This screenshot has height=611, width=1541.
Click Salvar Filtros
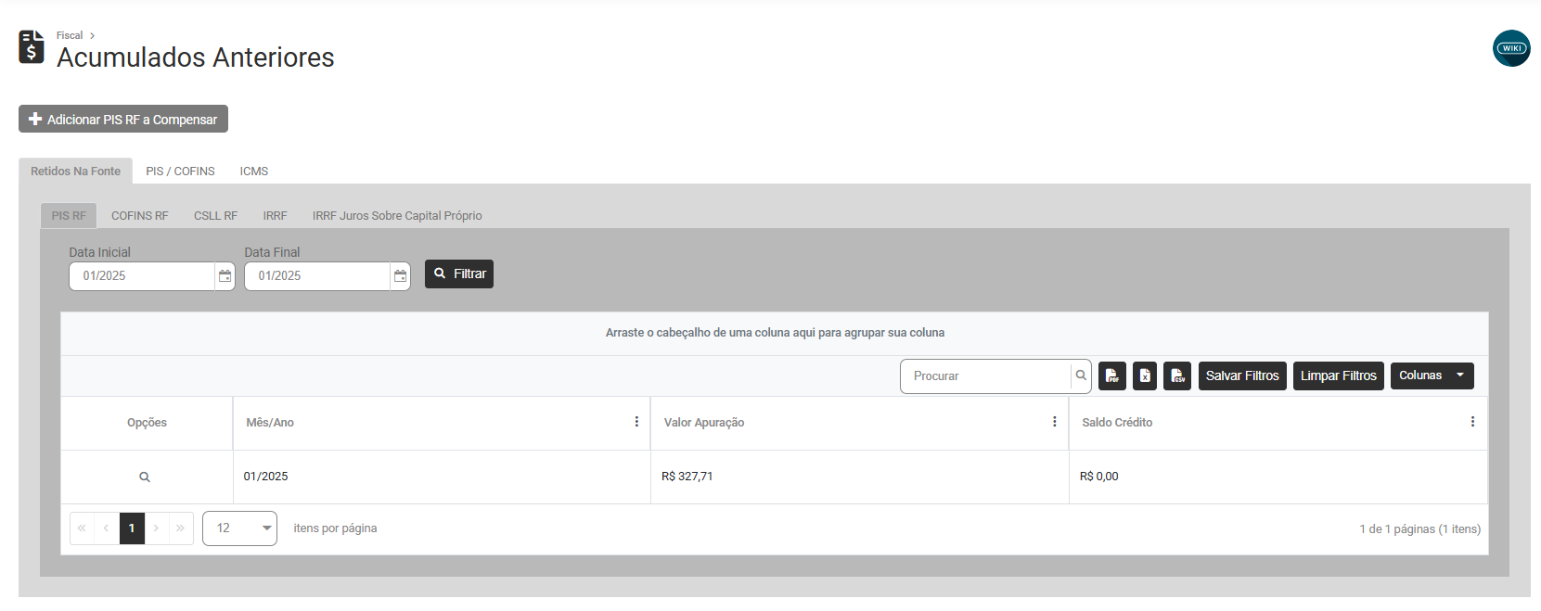click(1242, 376)
